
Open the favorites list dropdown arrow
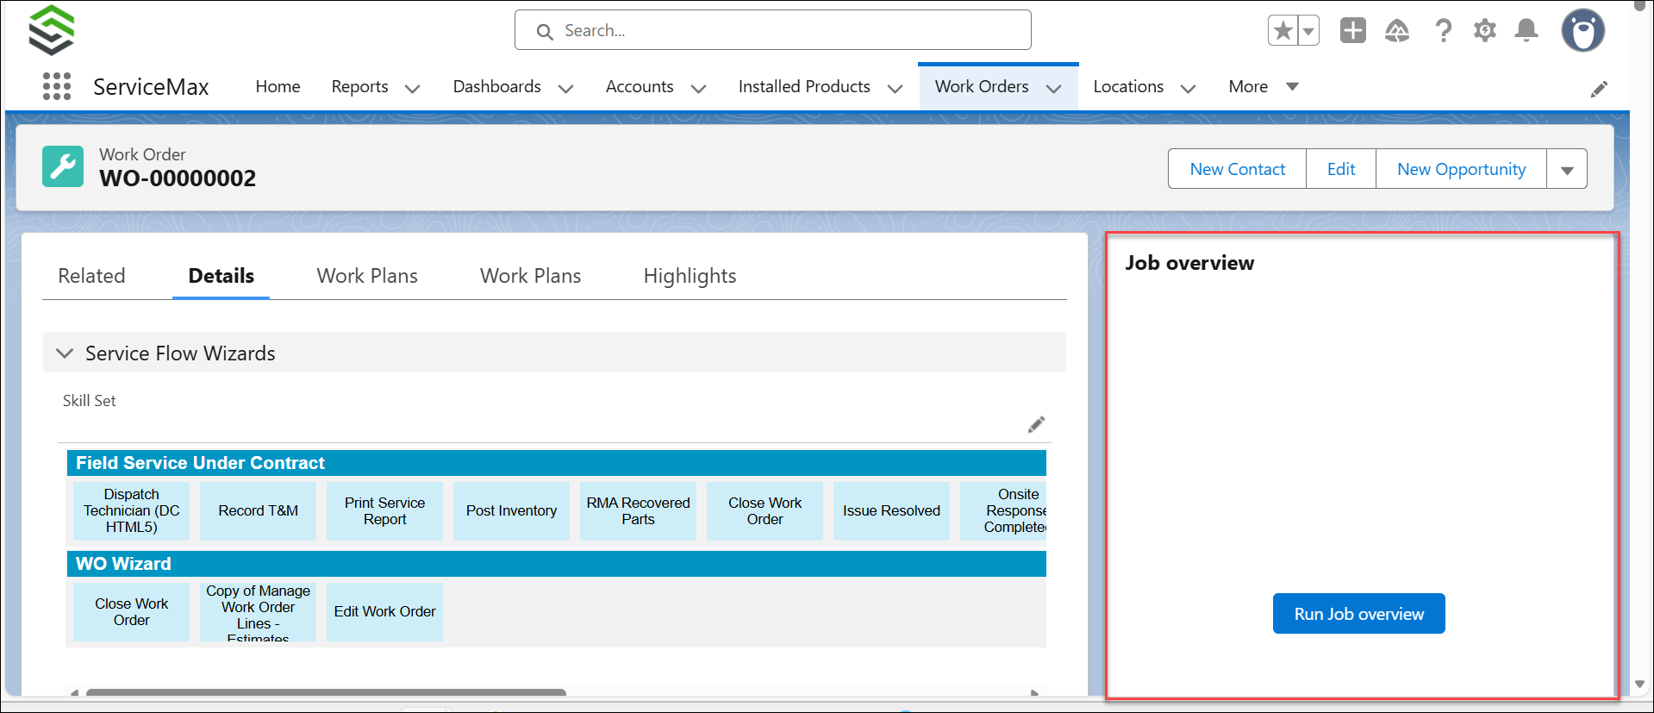1308,31
